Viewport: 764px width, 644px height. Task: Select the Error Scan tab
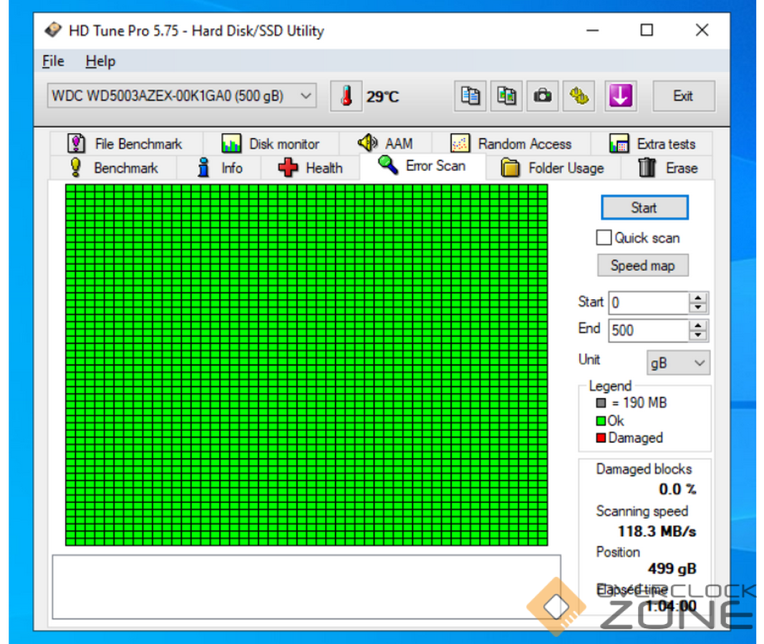422,166
